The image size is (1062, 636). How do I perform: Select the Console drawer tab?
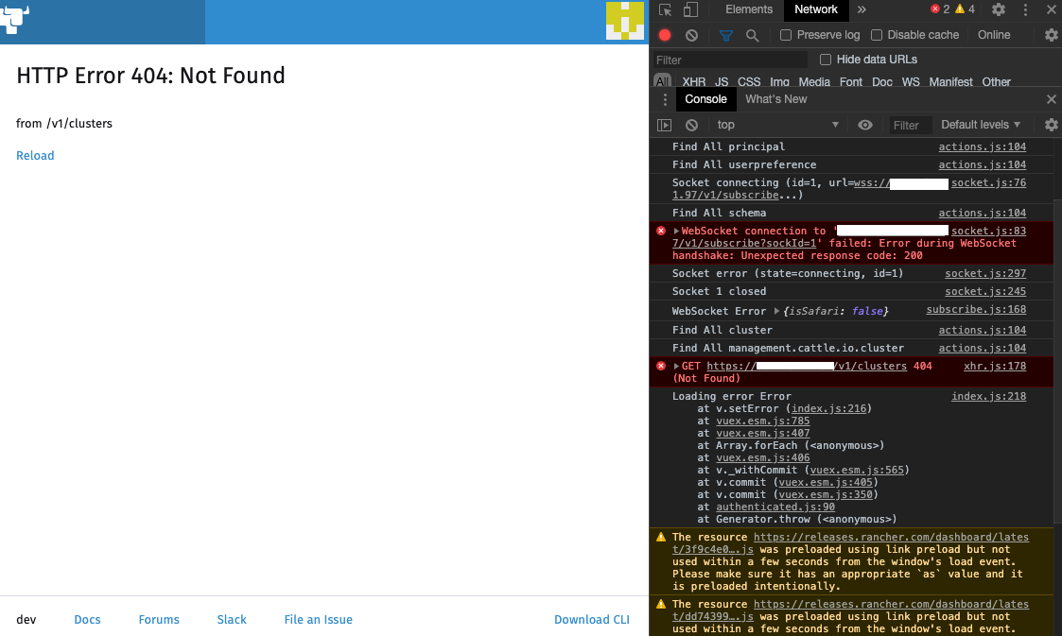(x=705, y=99)
